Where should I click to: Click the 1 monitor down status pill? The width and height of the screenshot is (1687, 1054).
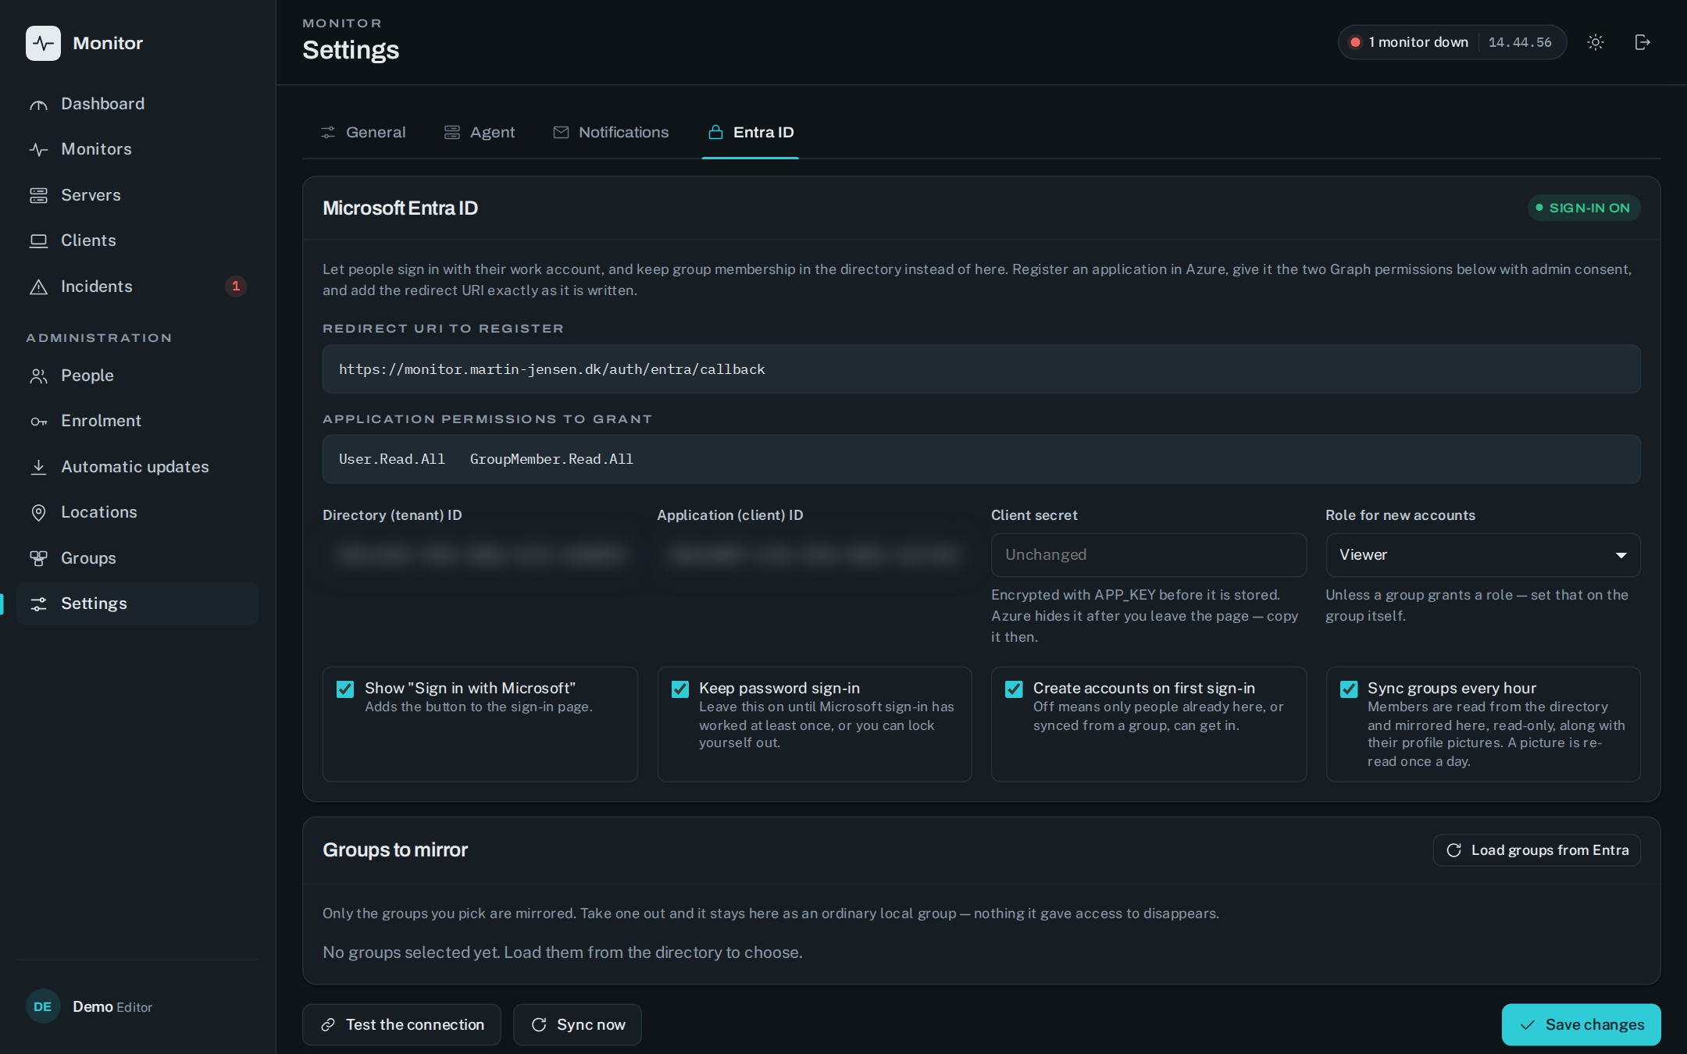[x=1452, y=42]
